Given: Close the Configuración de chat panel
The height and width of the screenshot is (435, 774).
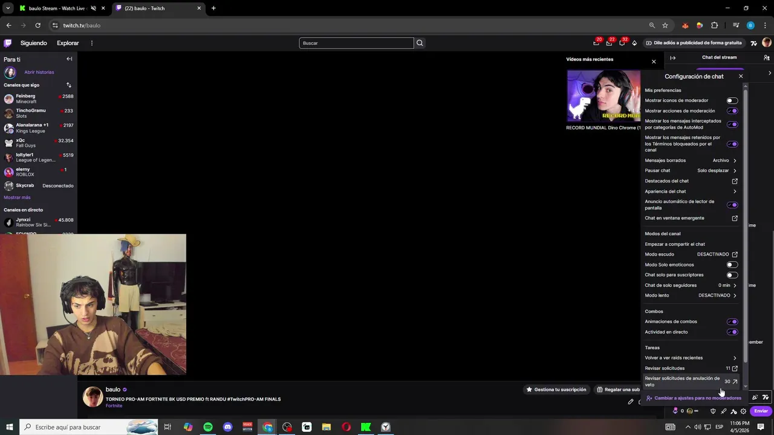Looking at the screenshot, I should [x=741, y=76].
